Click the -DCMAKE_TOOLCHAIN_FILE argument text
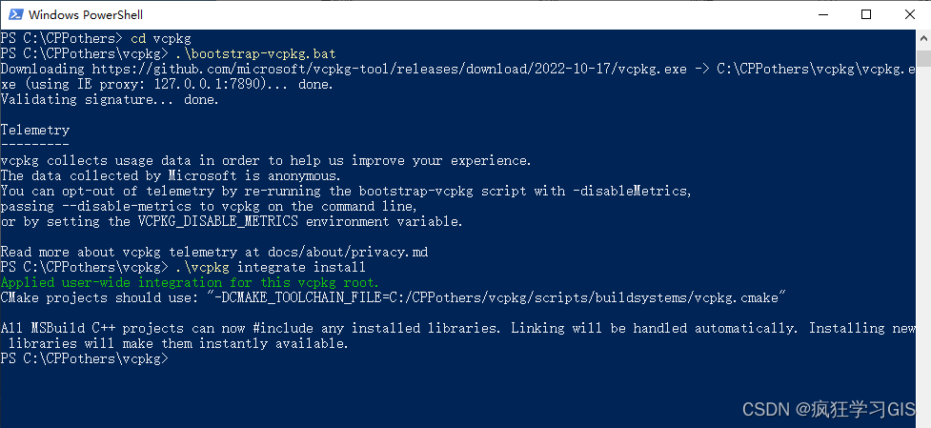The width and height of the screenshot is (931, 428). (497, 298)
